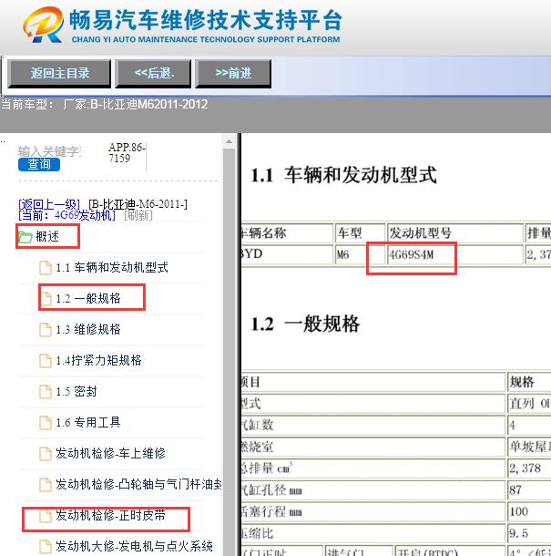Screen dimensions: 551x556
Task: Click the APP.86-7159 text
Action: tap(127, 153)
